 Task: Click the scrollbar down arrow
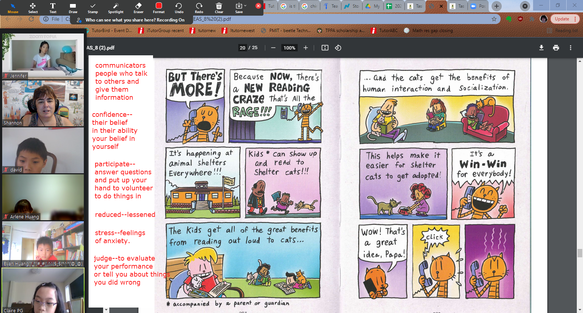click(580, 310)
